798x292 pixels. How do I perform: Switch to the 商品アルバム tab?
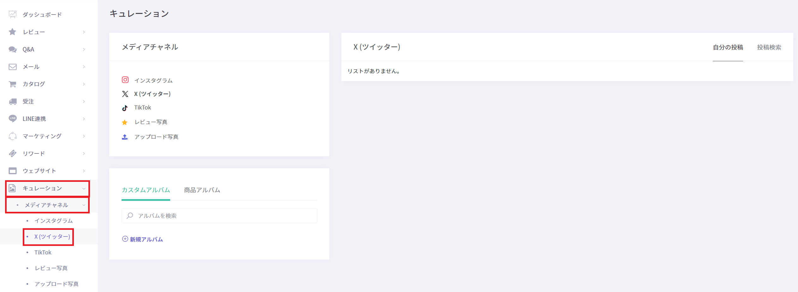click(202, 190)
